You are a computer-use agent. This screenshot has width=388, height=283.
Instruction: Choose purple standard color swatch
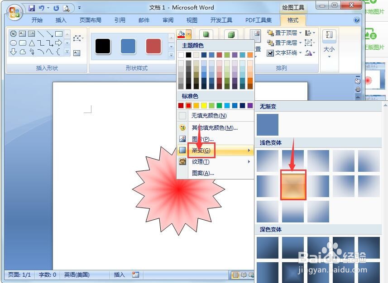pos(250,106)
